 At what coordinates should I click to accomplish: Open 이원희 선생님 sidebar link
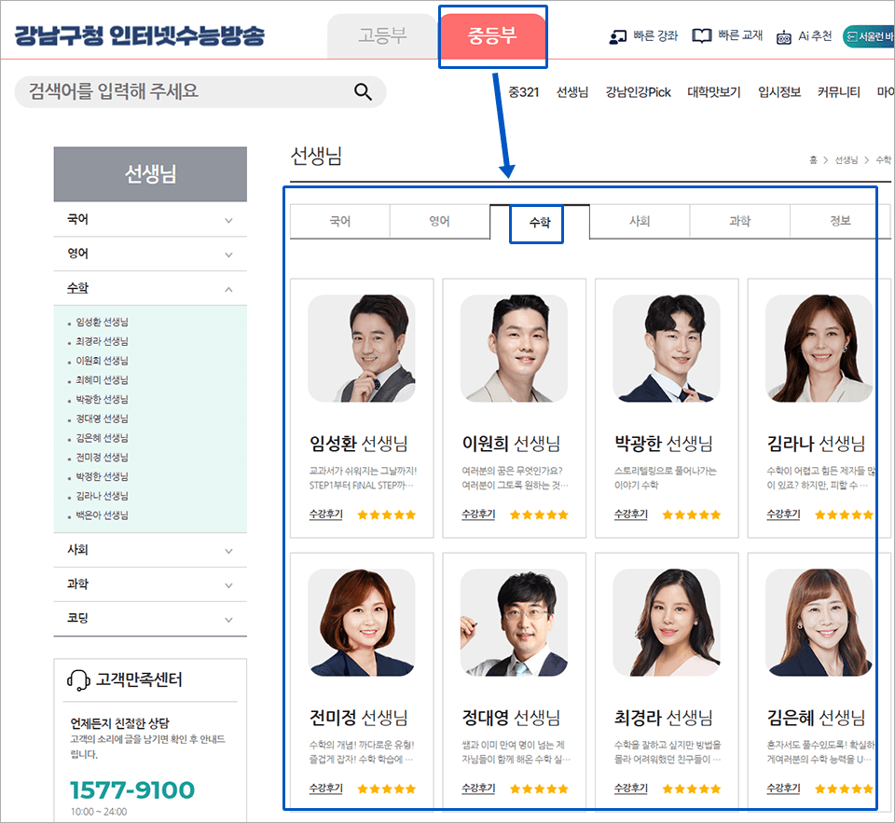tap(102, 361)
